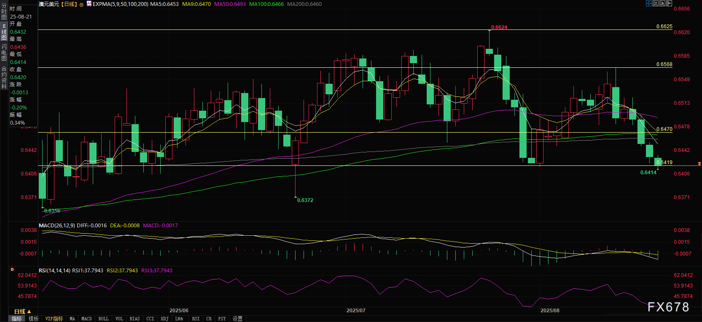
Task: Click the EXPMA indicator chart icon
Action: tap(89, 4)
